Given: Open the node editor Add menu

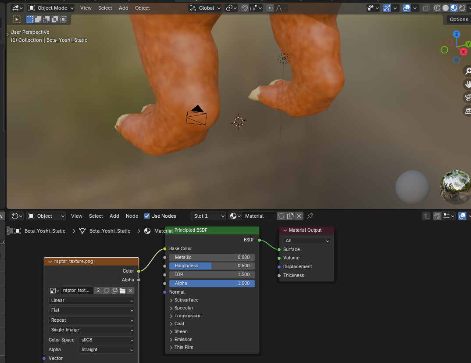Looking at the screenshot, I should point(114,216).
